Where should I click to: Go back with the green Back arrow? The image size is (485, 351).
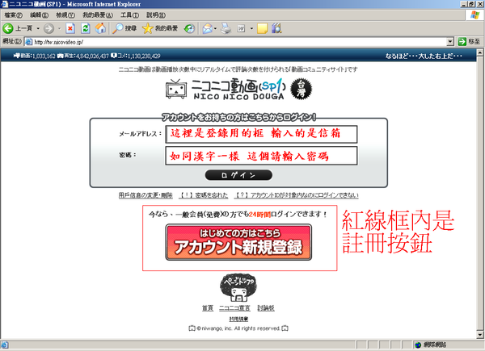[x=8, y=28]
